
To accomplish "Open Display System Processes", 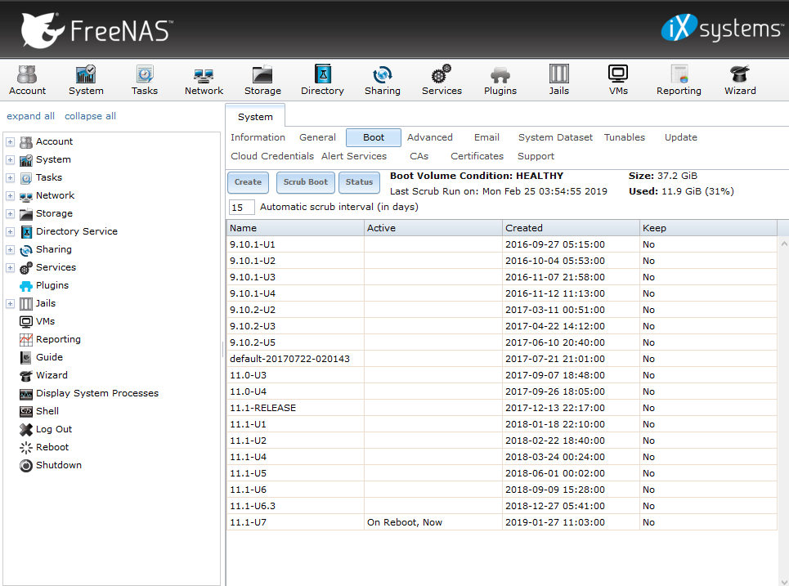I will 96,393.
